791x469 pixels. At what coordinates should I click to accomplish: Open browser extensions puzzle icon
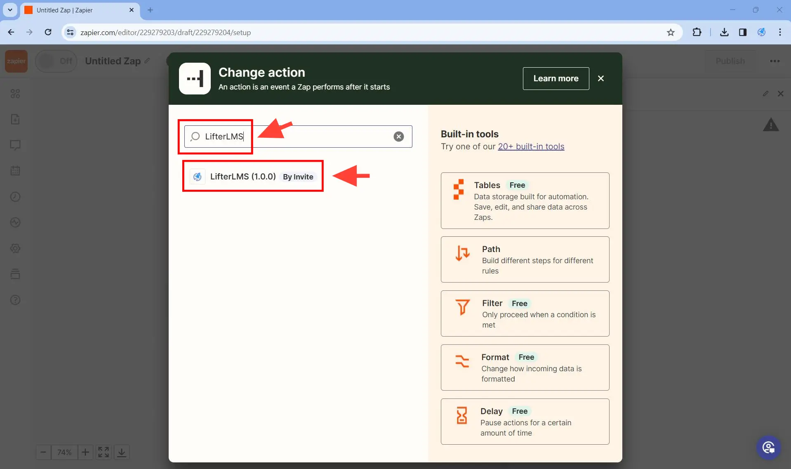[697, 32]
